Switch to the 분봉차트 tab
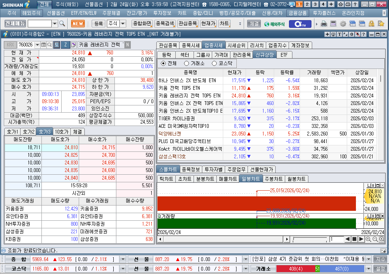This screenshot has height=274, width=389. [205, 179]
